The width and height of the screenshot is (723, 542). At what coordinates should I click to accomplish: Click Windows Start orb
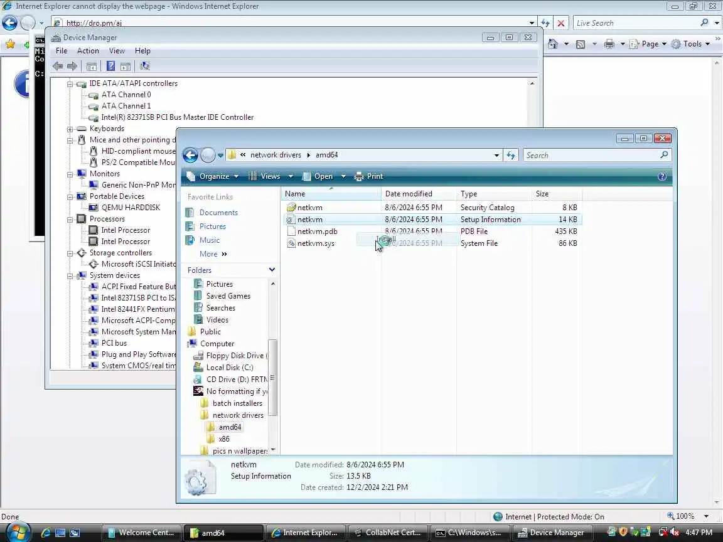(18, 533)
